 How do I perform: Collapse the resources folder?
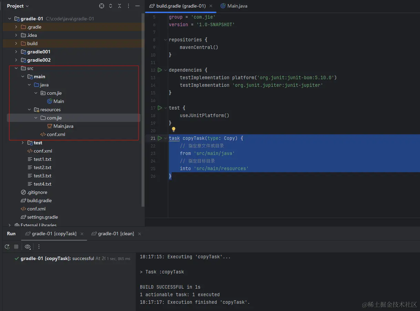(x=29, y=110)
